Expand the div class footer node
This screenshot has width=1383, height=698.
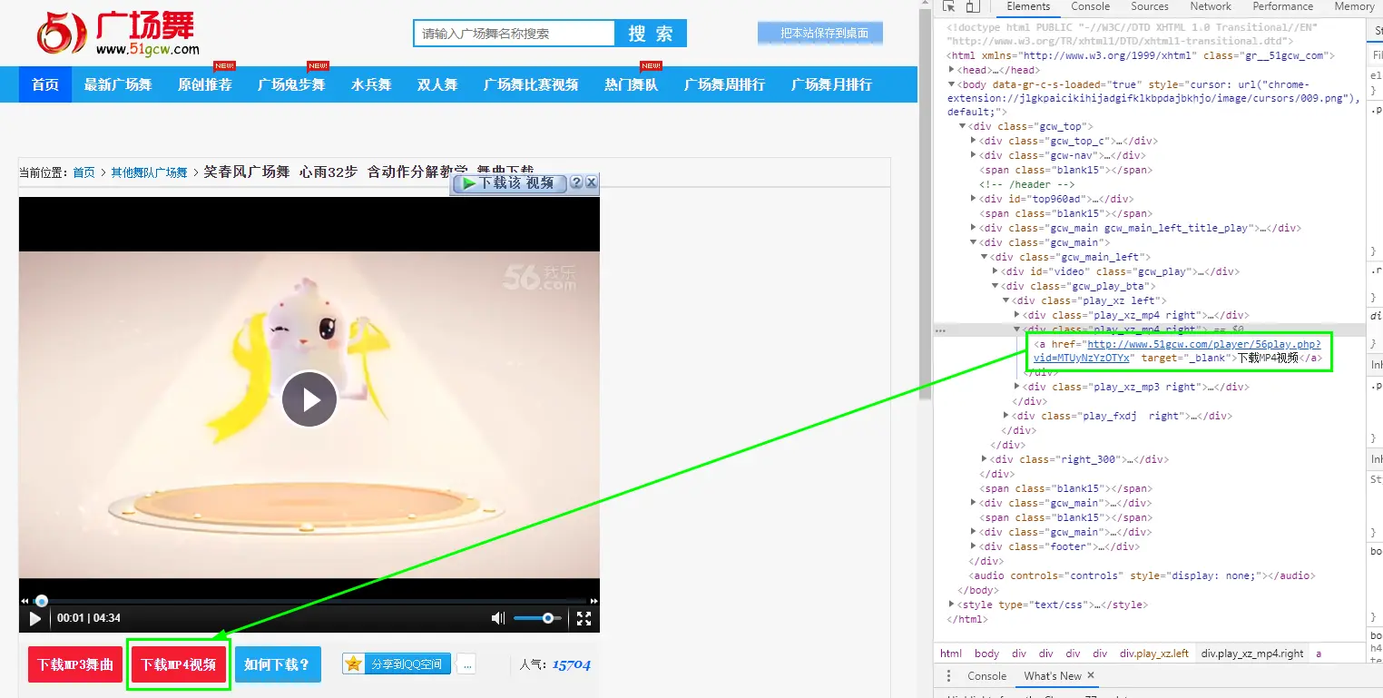(974, 546)
